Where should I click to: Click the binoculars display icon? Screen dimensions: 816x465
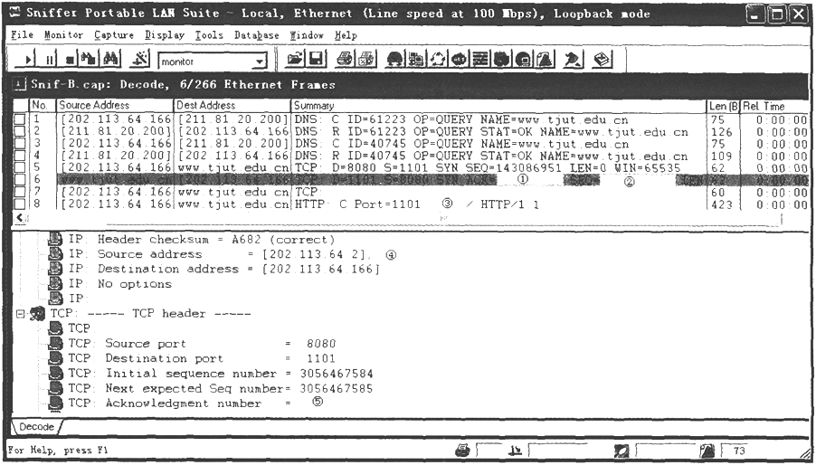(x=113, y=61)
